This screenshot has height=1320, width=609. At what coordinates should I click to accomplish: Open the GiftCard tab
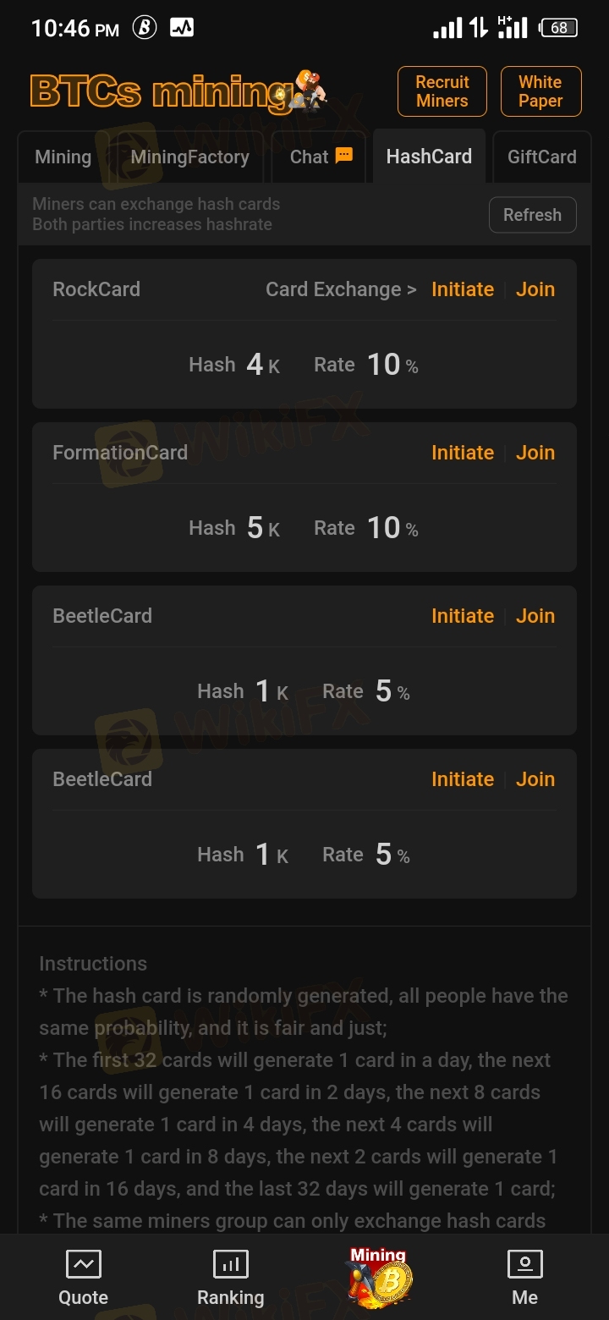pyautogui.click(x=542, y=157)
